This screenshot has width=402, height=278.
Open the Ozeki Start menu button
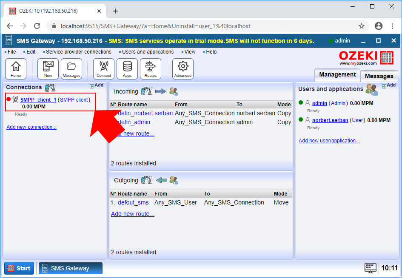coord(19,268)
